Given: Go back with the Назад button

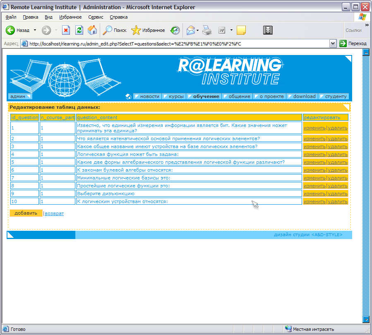Looking at the screenshot, I should click(17, 30).
